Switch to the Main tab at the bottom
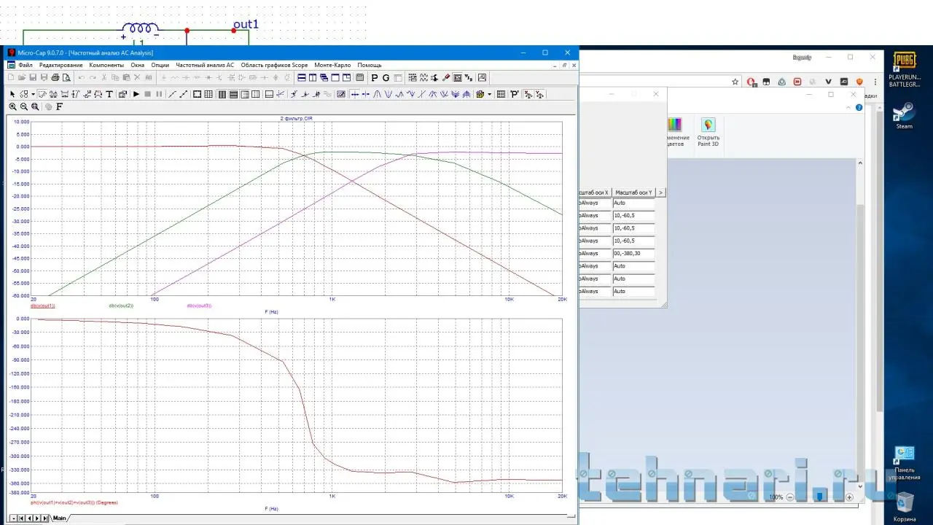Screen dimensions: 933x525 (x=59, y=518)
